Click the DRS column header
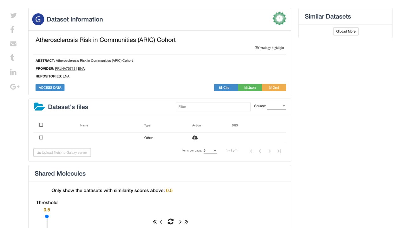406x228 pixels. point(235,125)
